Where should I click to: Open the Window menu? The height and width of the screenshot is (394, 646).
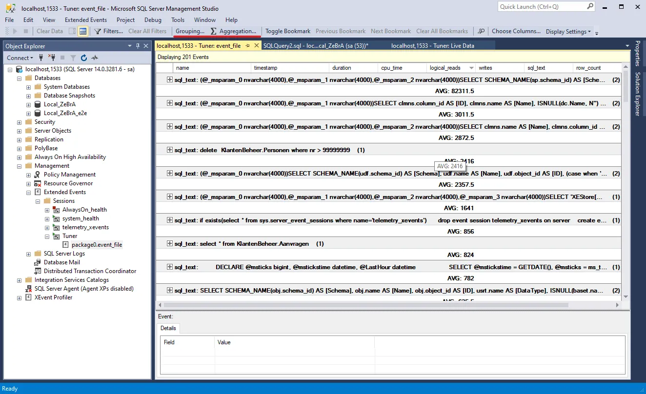point(205,20)
